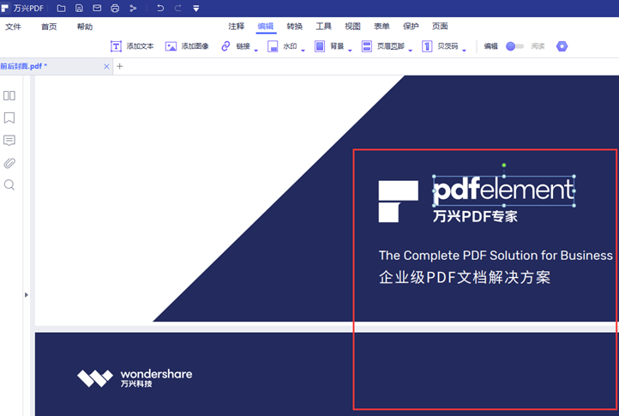The height and width of the screenshot is (416, 619).
Task: Save the document with the floppy icon
Action: (79, 9)
